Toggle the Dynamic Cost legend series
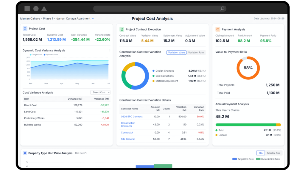This screenshot has width=305, height=171. point(51,55)
